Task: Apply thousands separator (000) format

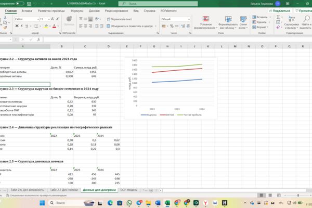Action: (x=176, y=26)
